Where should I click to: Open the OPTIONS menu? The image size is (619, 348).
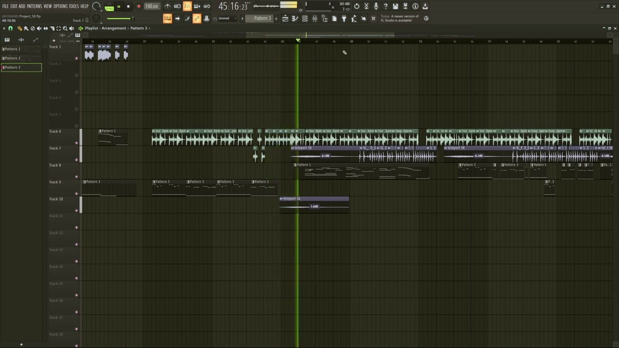60,6
